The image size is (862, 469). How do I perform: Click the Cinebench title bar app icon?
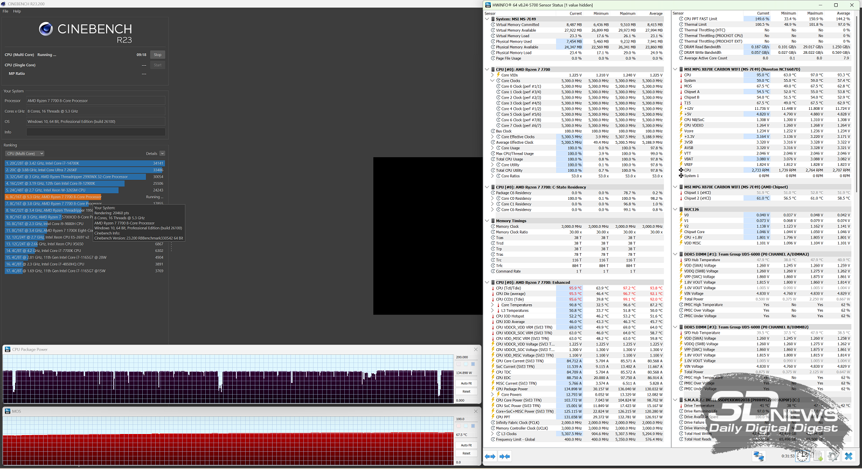click(4, 4)
